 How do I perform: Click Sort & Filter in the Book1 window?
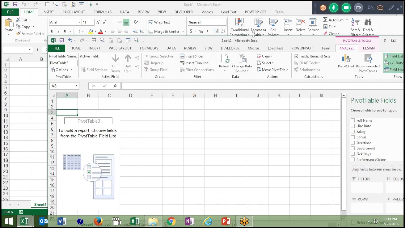tap(355, 27)
